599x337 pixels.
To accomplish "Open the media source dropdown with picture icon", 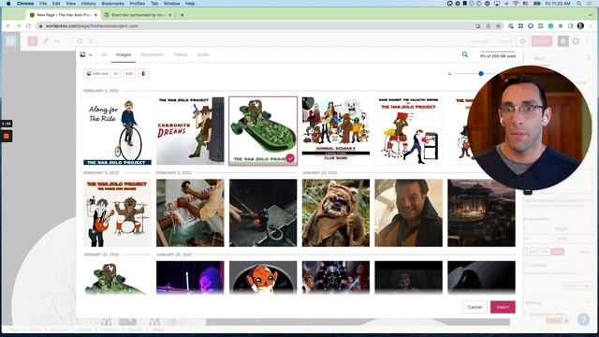I will click(x=86, y=54).
